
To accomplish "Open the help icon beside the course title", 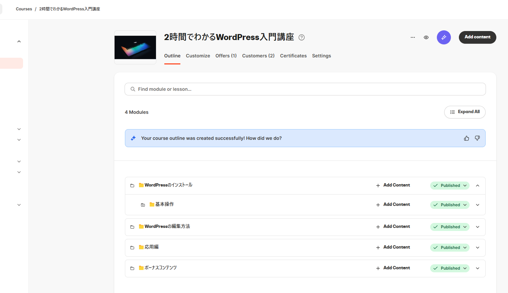I will tap(302, 37).
